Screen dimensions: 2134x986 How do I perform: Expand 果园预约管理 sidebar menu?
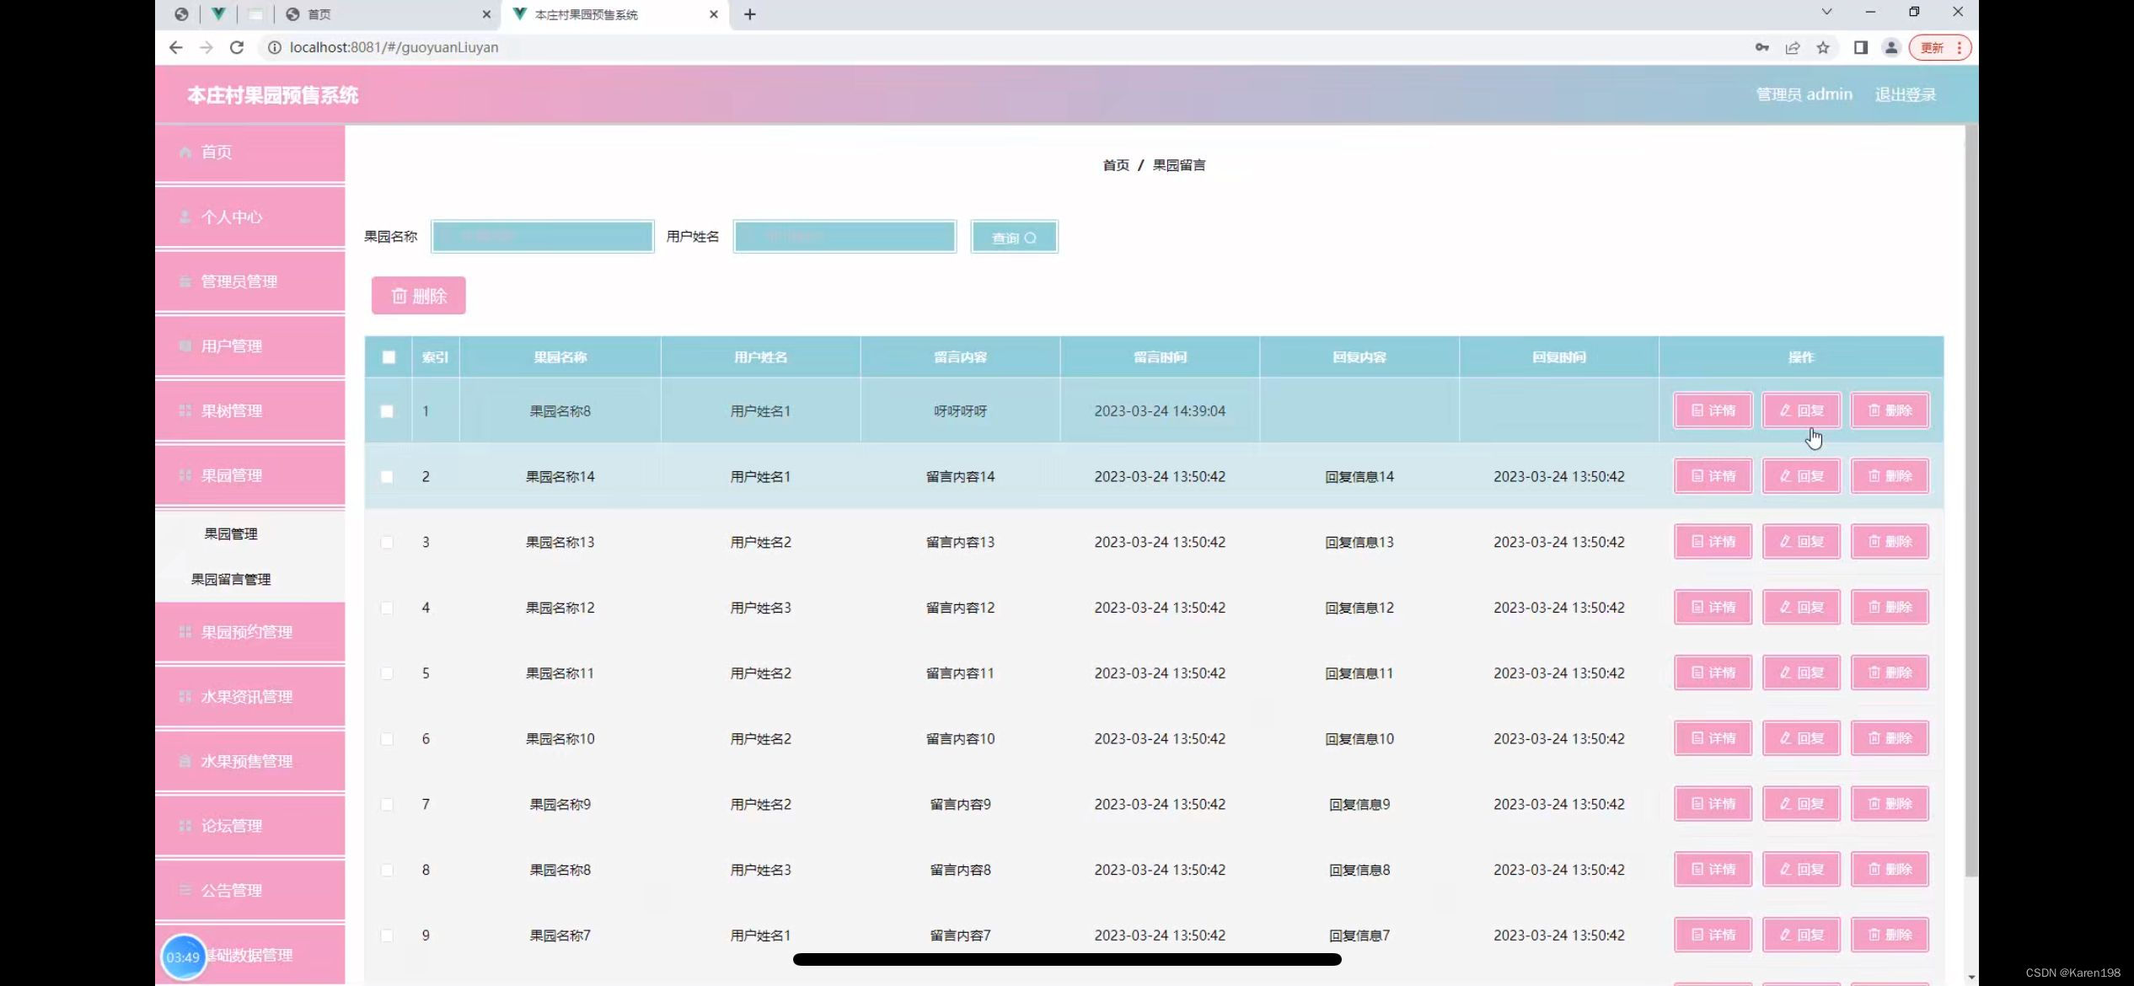(249, 632)
